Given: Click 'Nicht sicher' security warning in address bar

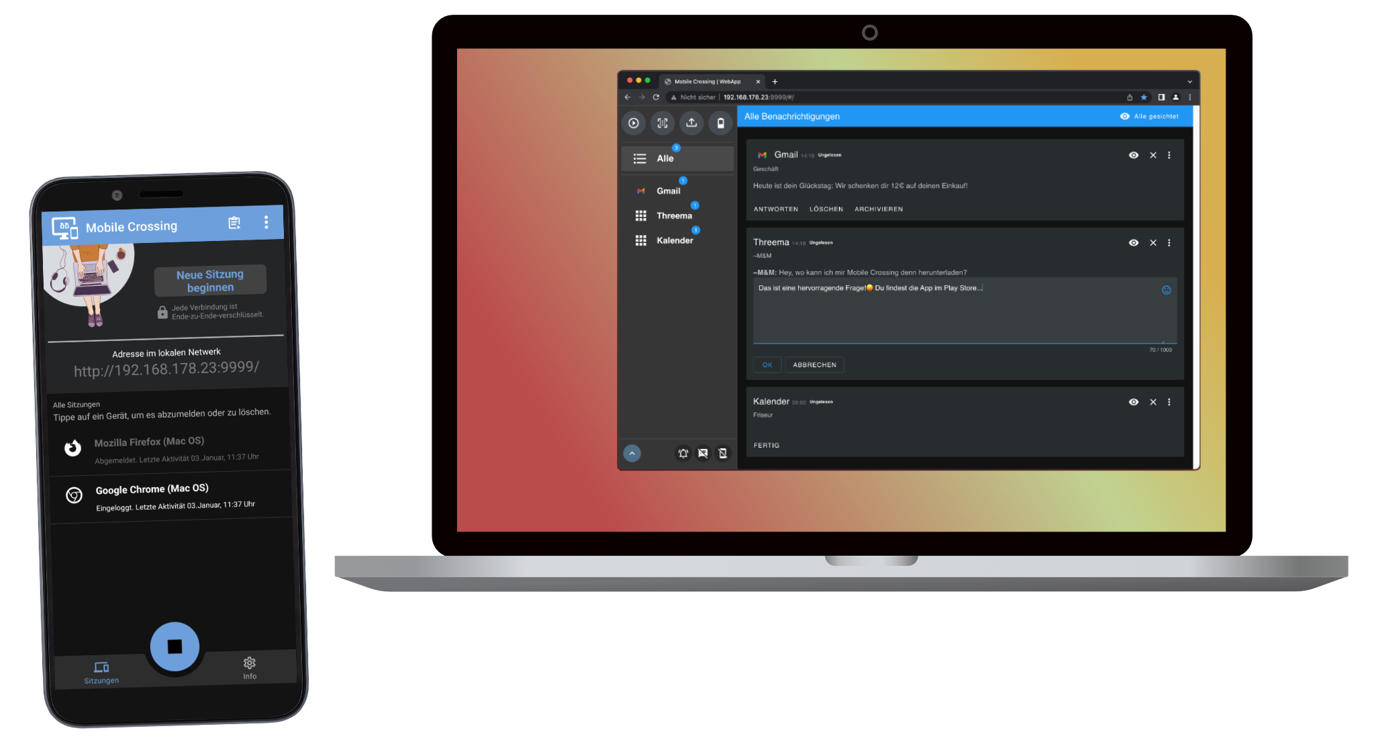Looking at the screenshot, I should click(693, 97).
